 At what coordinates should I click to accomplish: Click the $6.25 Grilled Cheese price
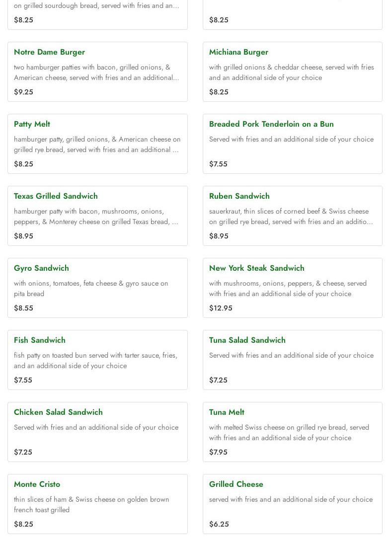coord(219,524)
